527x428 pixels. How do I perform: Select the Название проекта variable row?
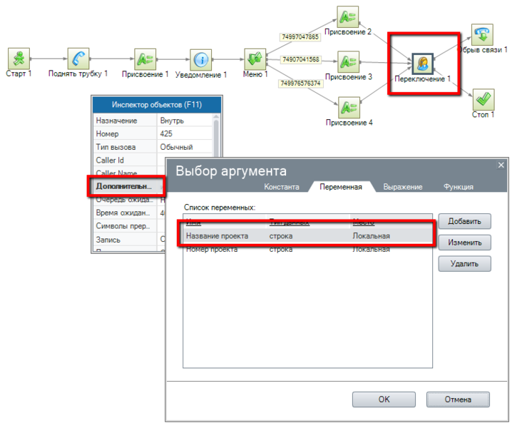pos(308,236)
